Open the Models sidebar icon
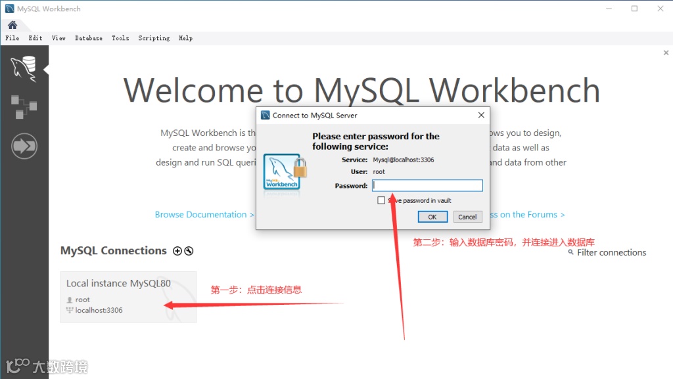The width and height of the screenshot is (673, 379). [x=24, y=107]
